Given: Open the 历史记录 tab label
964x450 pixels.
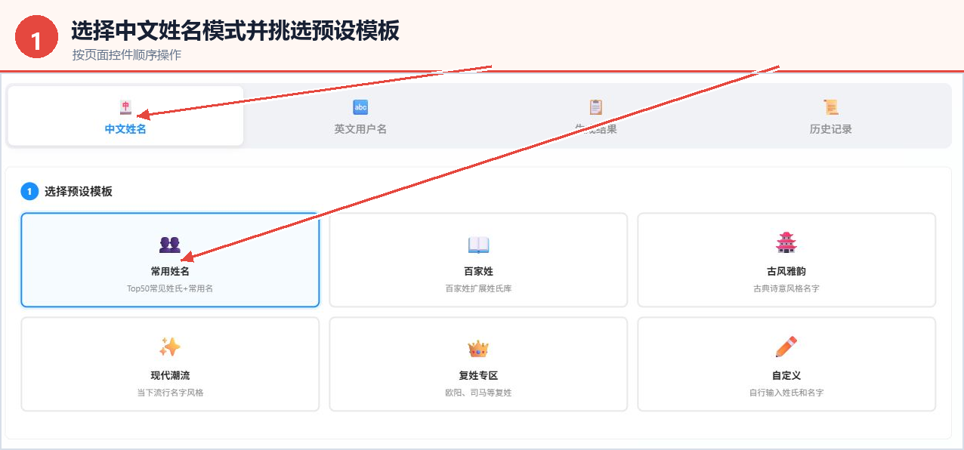Looking at the screenshot, I should click(831, 129).
